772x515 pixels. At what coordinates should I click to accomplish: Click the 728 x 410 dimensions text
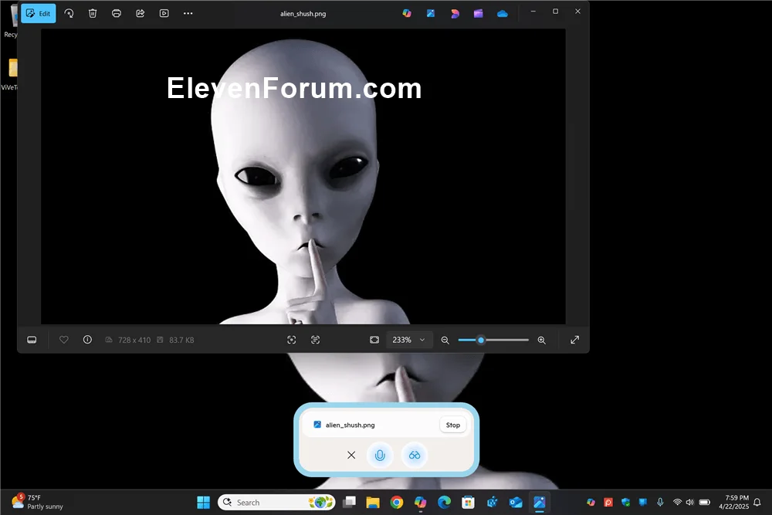click(134, 341)
